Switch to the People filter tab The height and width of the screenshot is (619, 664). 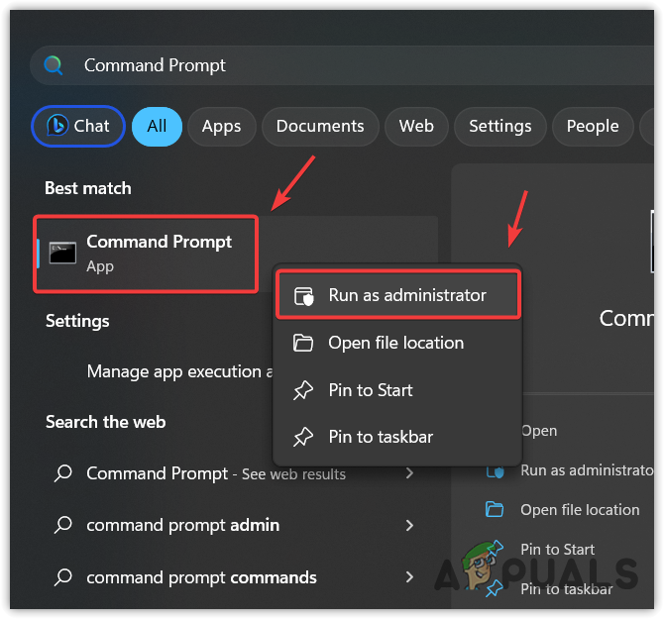pyautogui.click(x=593, y=126)
